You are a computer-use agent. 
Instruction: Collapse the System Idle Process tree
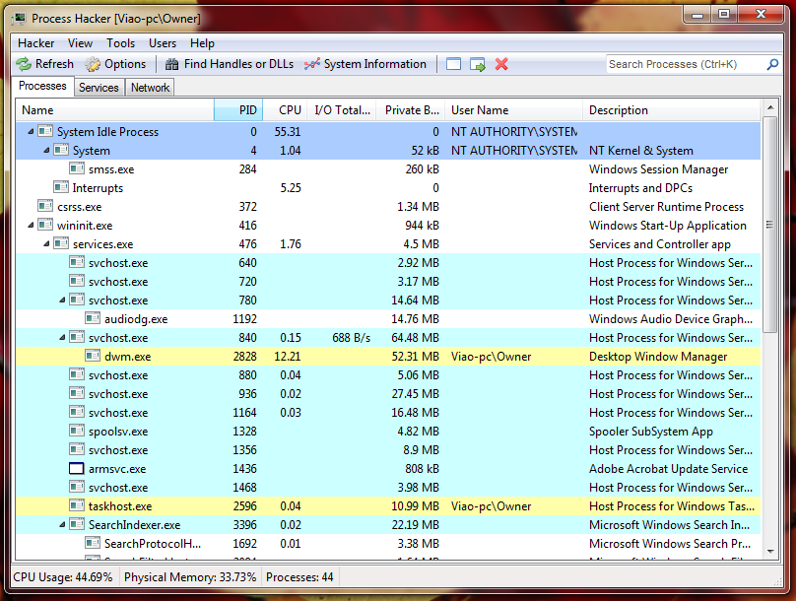tap(31, 131)
